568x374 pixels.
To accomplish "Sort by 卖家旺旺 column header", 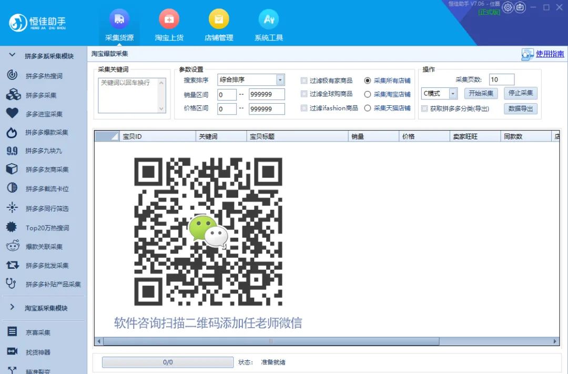I will [475, 136].
